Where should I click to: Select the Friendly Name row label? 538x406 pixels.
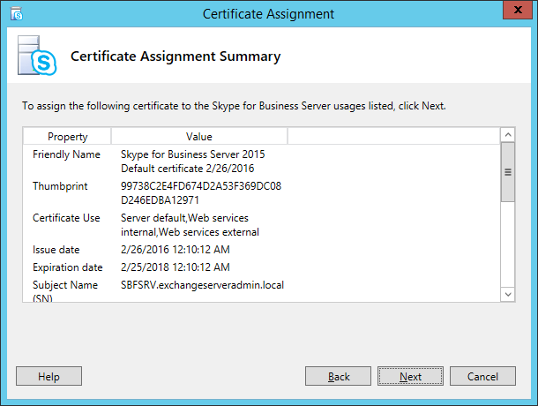tap(66, 154)
